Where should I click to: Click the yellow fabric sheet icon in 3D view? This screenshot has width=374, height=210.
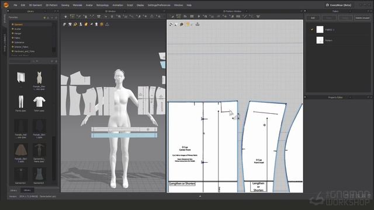[x=86, y=24]
